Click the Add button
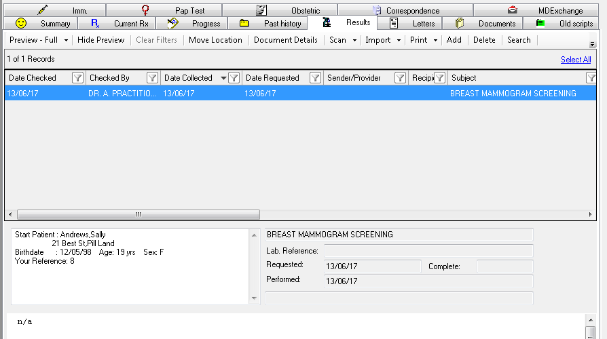607x339 pixels. 454,40
